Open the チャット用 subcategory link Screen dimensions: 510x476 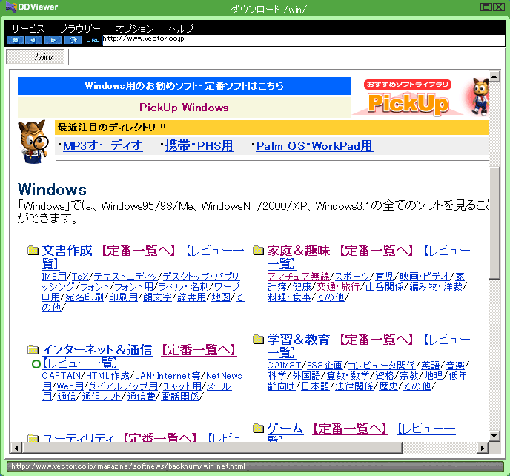[x=182, y=386]
